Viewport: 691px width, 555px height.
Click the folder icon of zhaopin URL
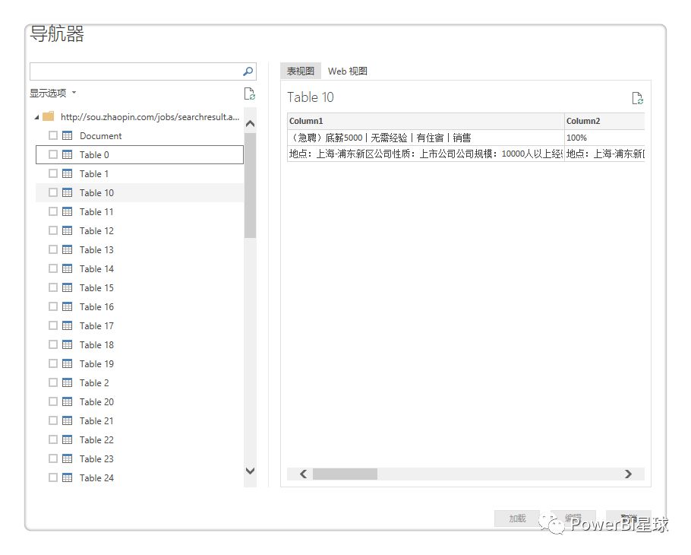pos(49,116)
